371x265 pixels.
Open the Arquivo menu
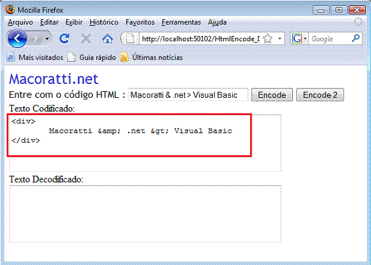pyautogui.click(x=20, y=22)
